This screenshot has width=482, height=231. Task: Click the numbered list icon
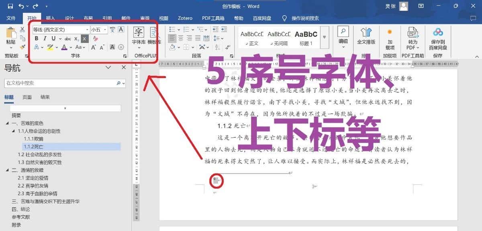(186, 30)
